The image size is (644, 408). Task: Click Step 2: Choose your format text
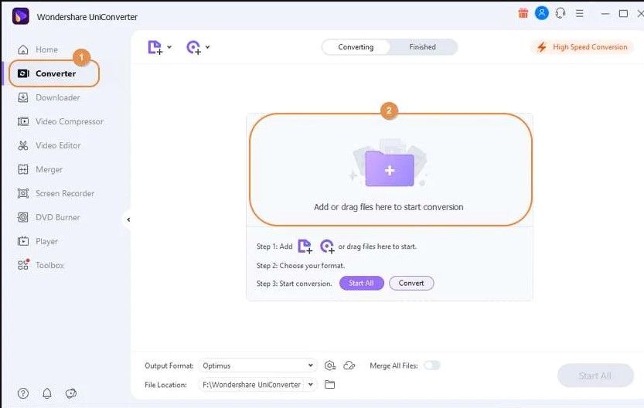(301, 266)
